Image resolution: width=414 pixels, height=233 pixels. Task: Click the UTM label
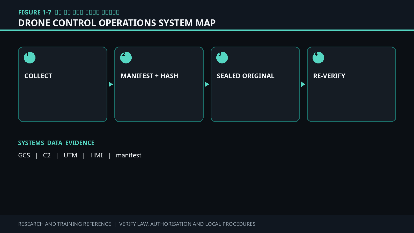click(x=70, y=155)
